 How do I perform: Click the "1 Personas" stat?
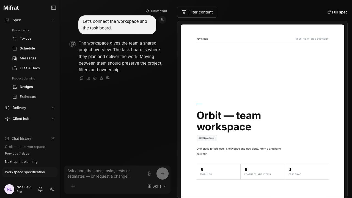coord(307,172)
